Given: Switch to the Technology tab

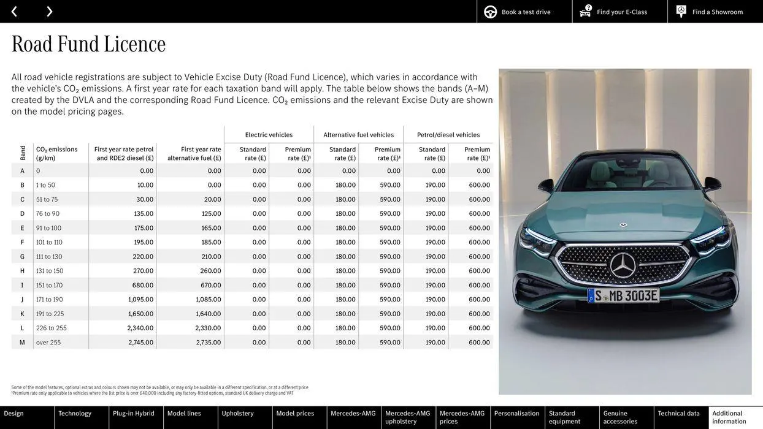Looking at the screenshot, I should pyautogui.click(x=74, y=412).
